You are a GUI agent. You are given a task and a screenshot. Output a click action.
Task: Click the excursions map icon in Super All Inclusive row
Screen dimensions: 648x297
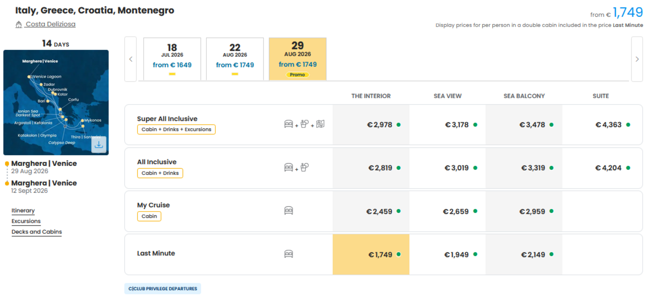(x=320, y=124)
